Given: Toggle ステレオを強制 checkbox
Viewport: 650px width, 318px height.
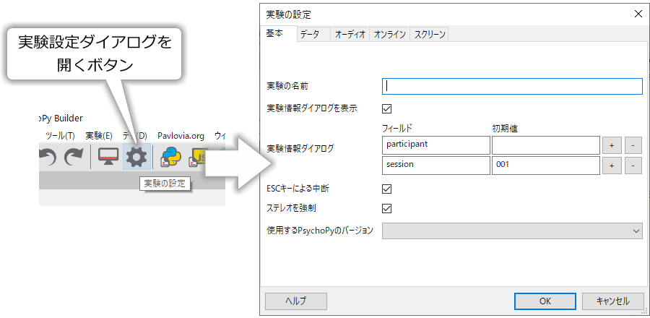Looking at the screenshot, I should (386, 208).
